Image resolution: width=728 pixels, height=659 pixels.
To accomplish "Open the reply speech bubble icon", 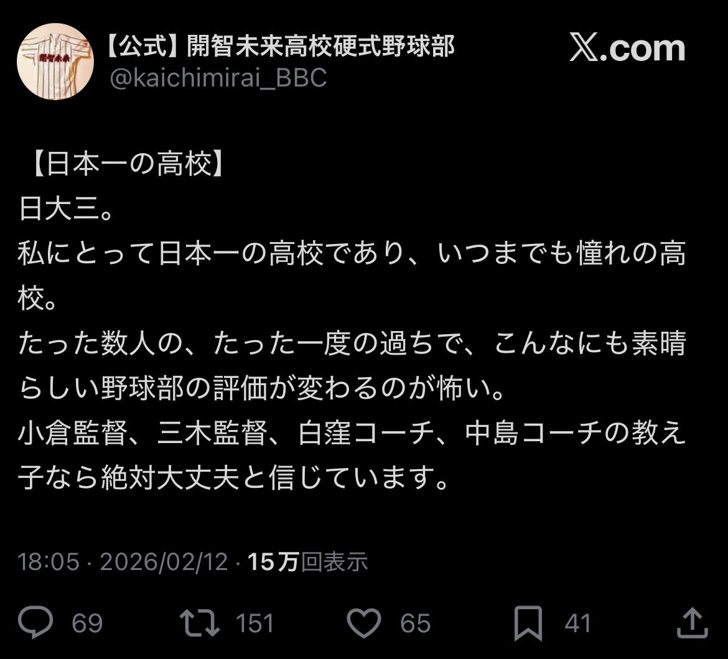I will 35,622.
